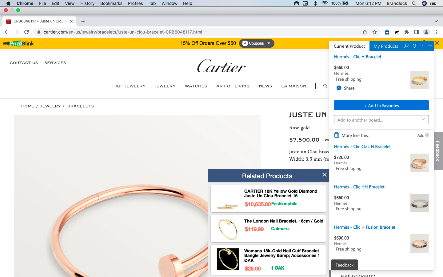Click the Ads info icon
Image resolution: width=443 pixels, height=277 pixels.
[x=427, y=135]
